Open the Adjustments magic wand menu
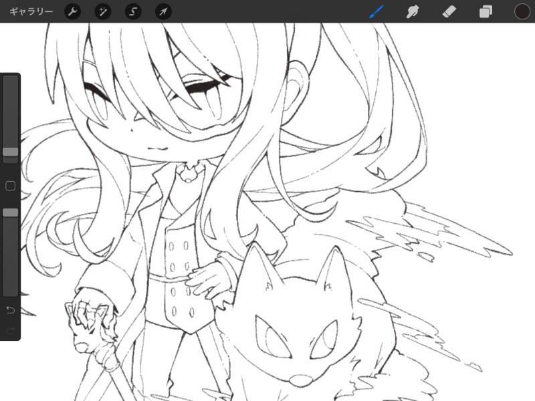The height and width of the screenshot is (401, 535). (x=103, y=12)
